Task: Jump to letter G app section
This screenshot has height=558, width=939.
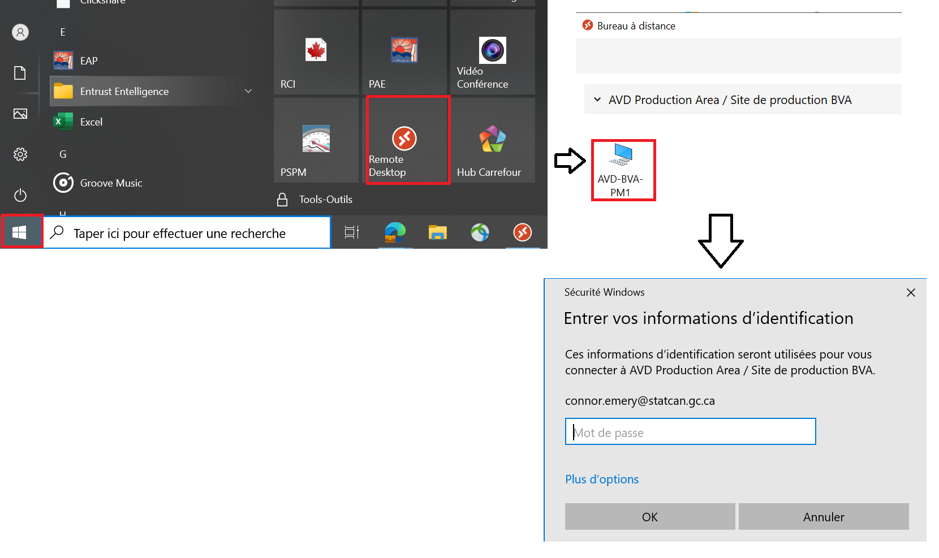Action: [63, 154]
